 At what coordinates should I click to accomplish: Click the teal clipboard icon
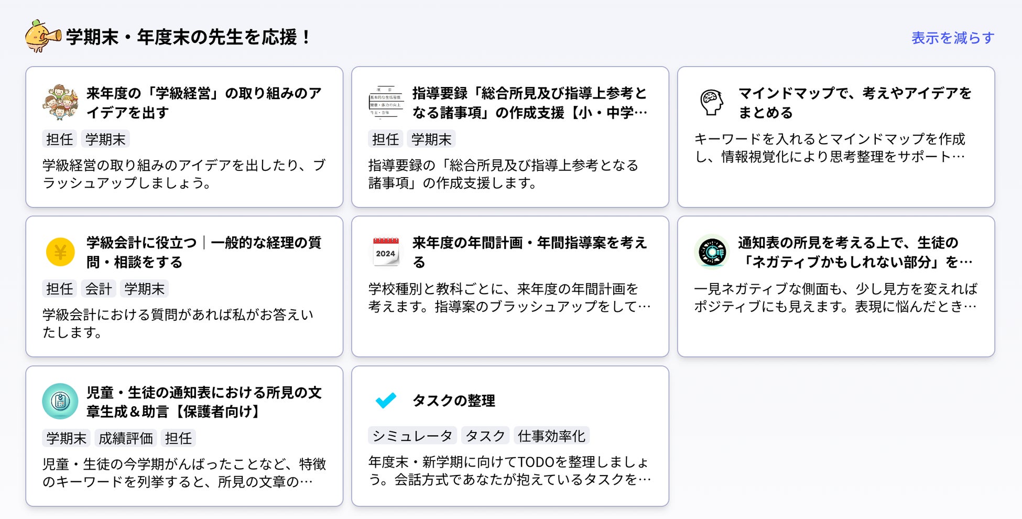coord(60,402)
